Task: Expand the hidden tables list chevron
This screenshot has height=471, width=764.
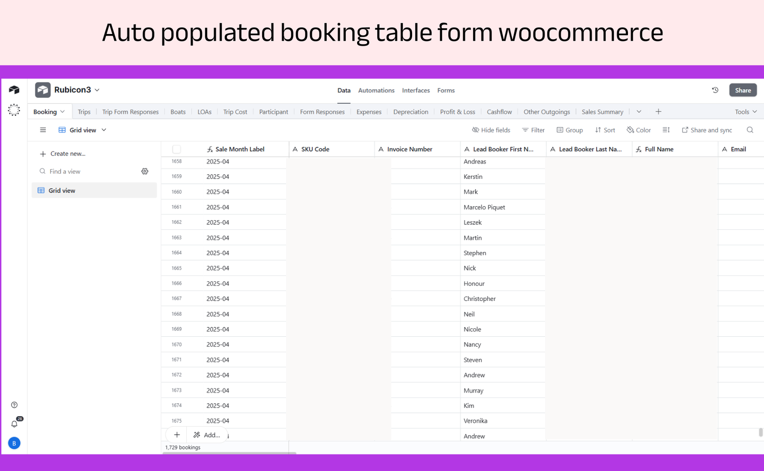Action: pyautogui.click(x=639, y=112)
